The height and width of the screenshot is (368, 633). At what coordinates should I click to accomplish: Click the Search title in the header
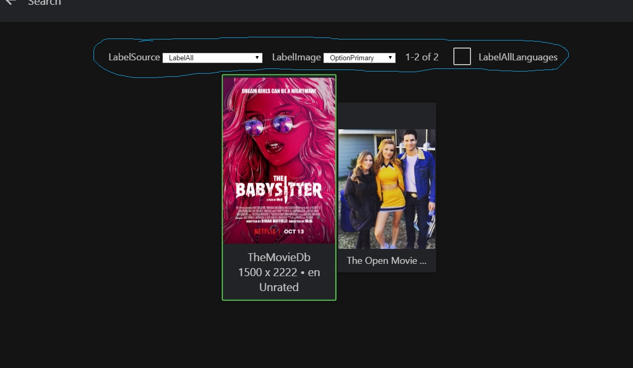pyautogui.click(x=44, y=3)
